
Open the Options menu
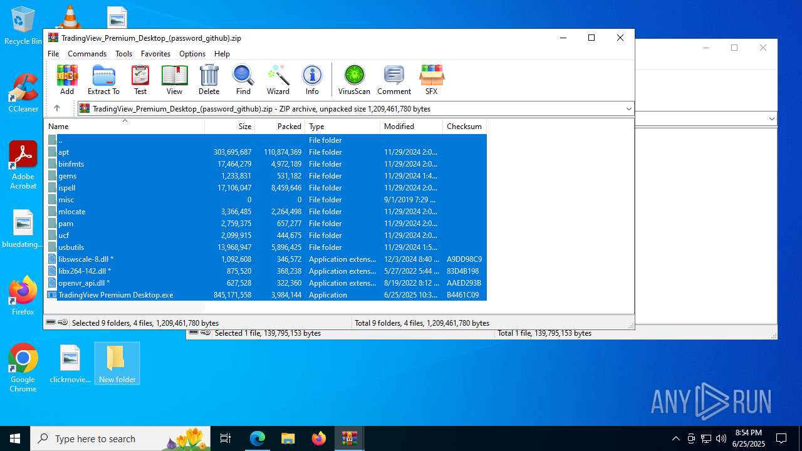192,54
